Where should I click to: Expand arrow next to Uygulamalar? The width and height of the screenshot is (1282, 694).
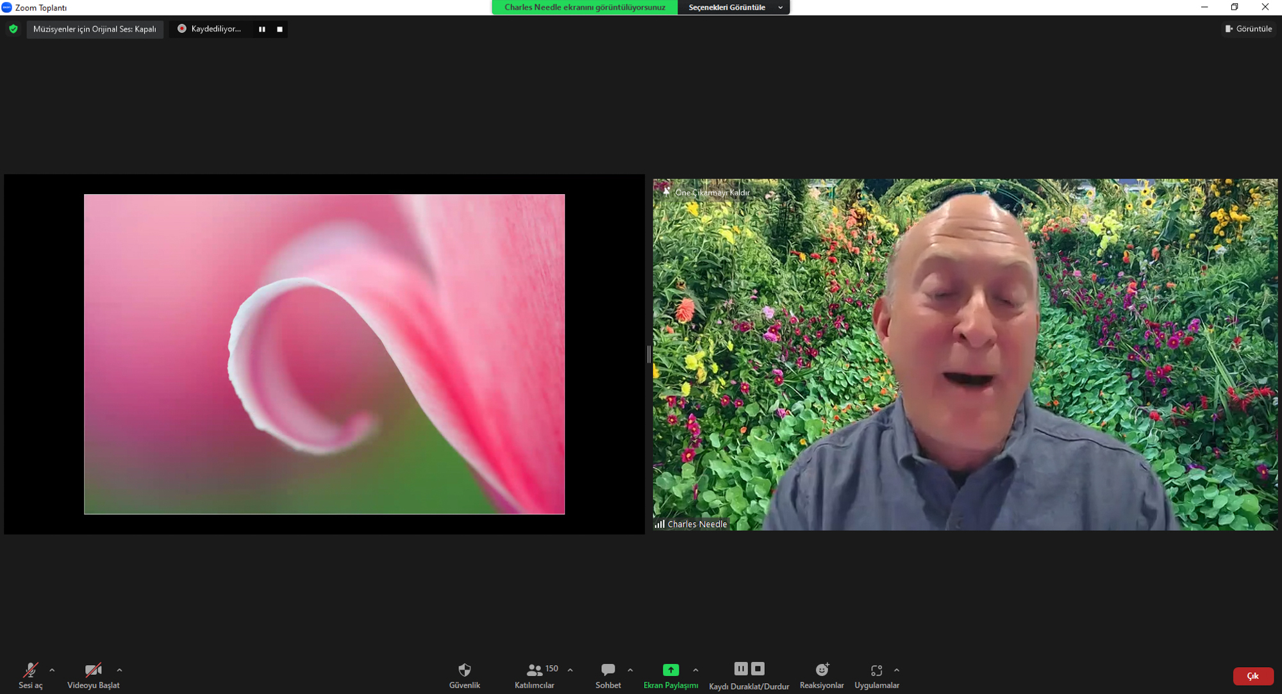897,670
